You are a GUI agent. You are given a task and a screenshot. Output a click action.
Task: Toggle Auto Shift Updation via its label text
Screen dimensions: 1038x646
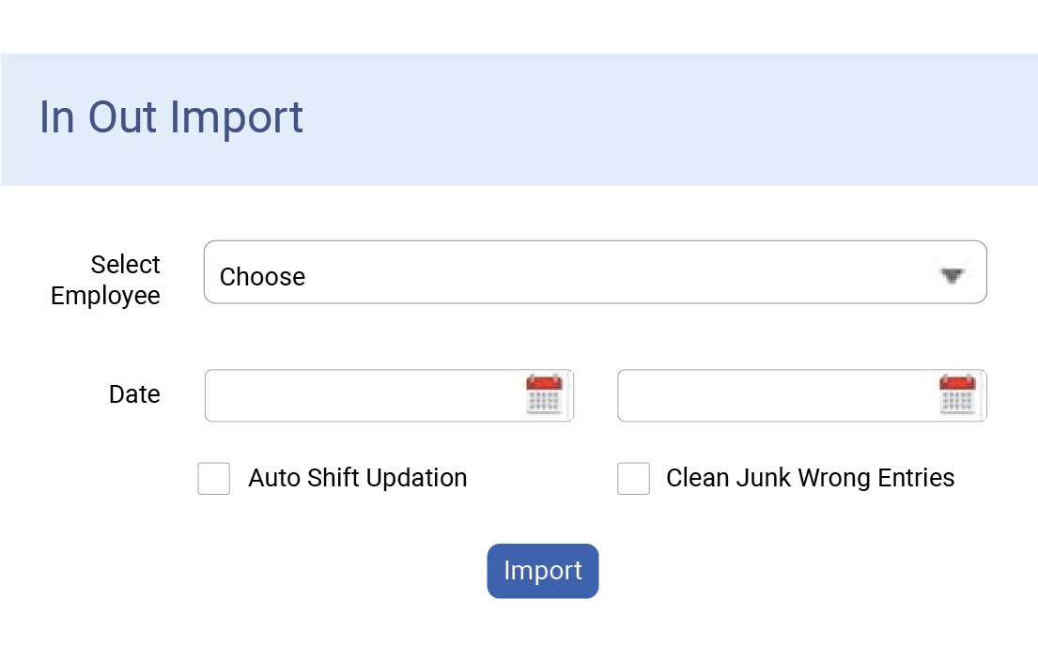coord(358,478)
